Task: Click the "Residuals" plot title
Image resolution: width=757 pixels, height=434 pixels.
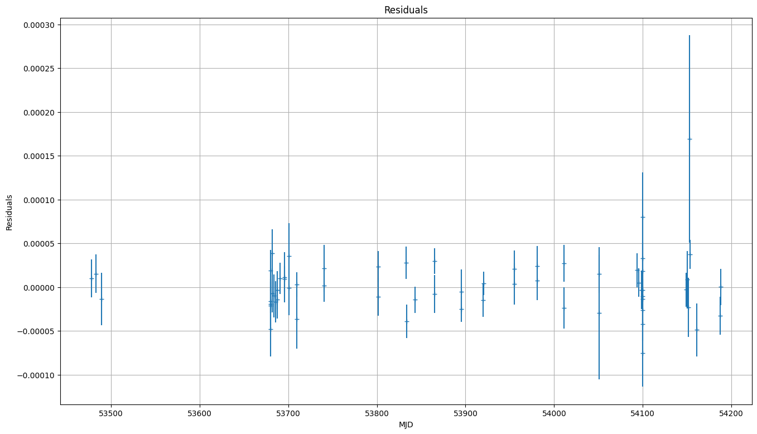Action: 406,10
